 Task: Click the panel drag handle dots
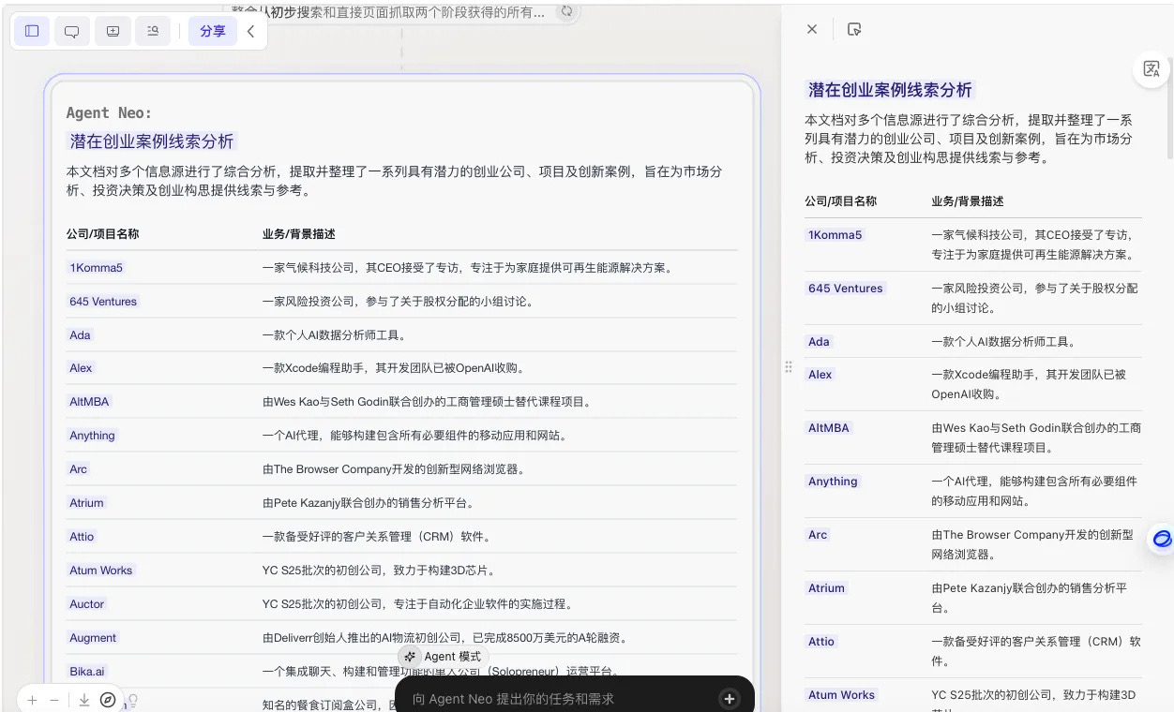coord(789,367)
